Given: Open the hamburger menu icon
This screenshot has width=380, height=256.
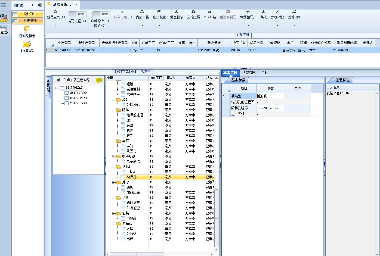Looking at the screenshot, I should (3, 5).
